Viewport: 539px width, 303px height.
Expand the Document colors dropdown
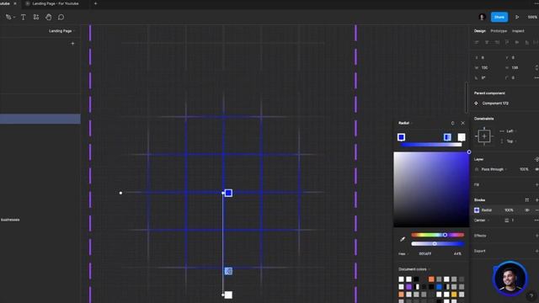(414, 269)
